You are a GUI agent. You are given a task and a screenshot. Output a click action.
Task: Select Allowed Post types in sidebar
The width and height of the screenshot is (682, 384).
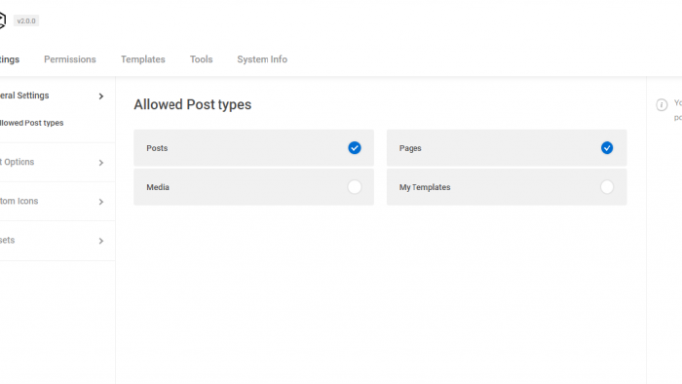point(32,123)
